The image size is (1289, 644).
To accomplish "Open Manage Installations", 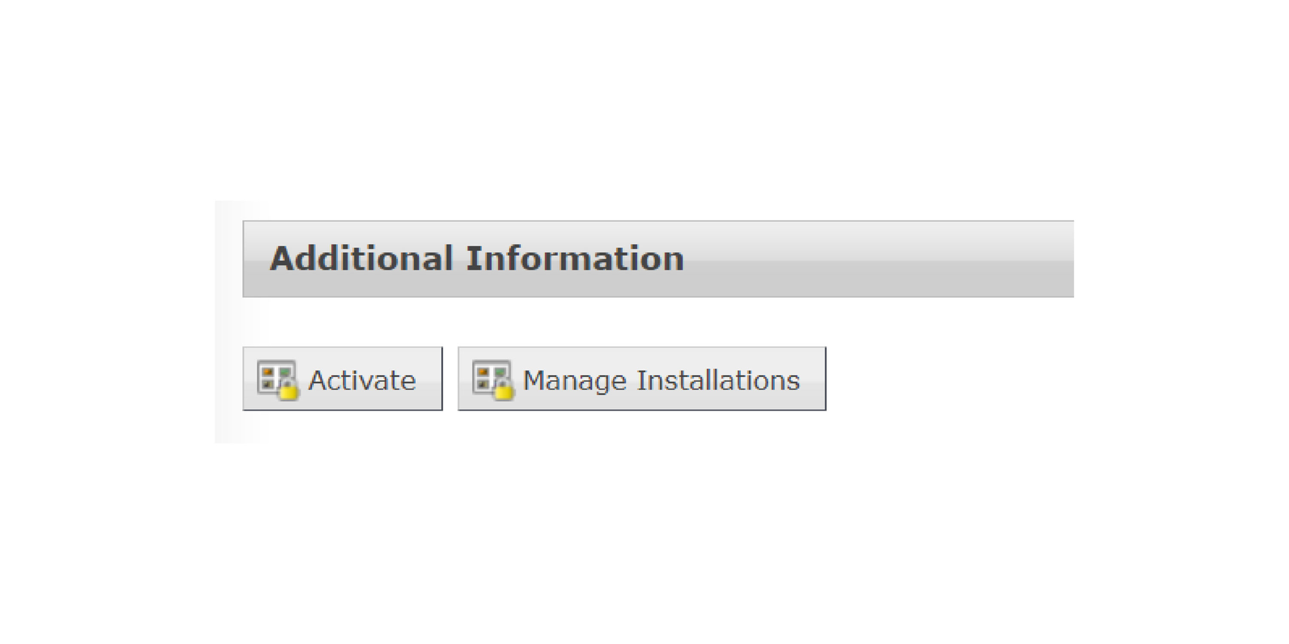I will pyautogui.click(x=642, y=379).
